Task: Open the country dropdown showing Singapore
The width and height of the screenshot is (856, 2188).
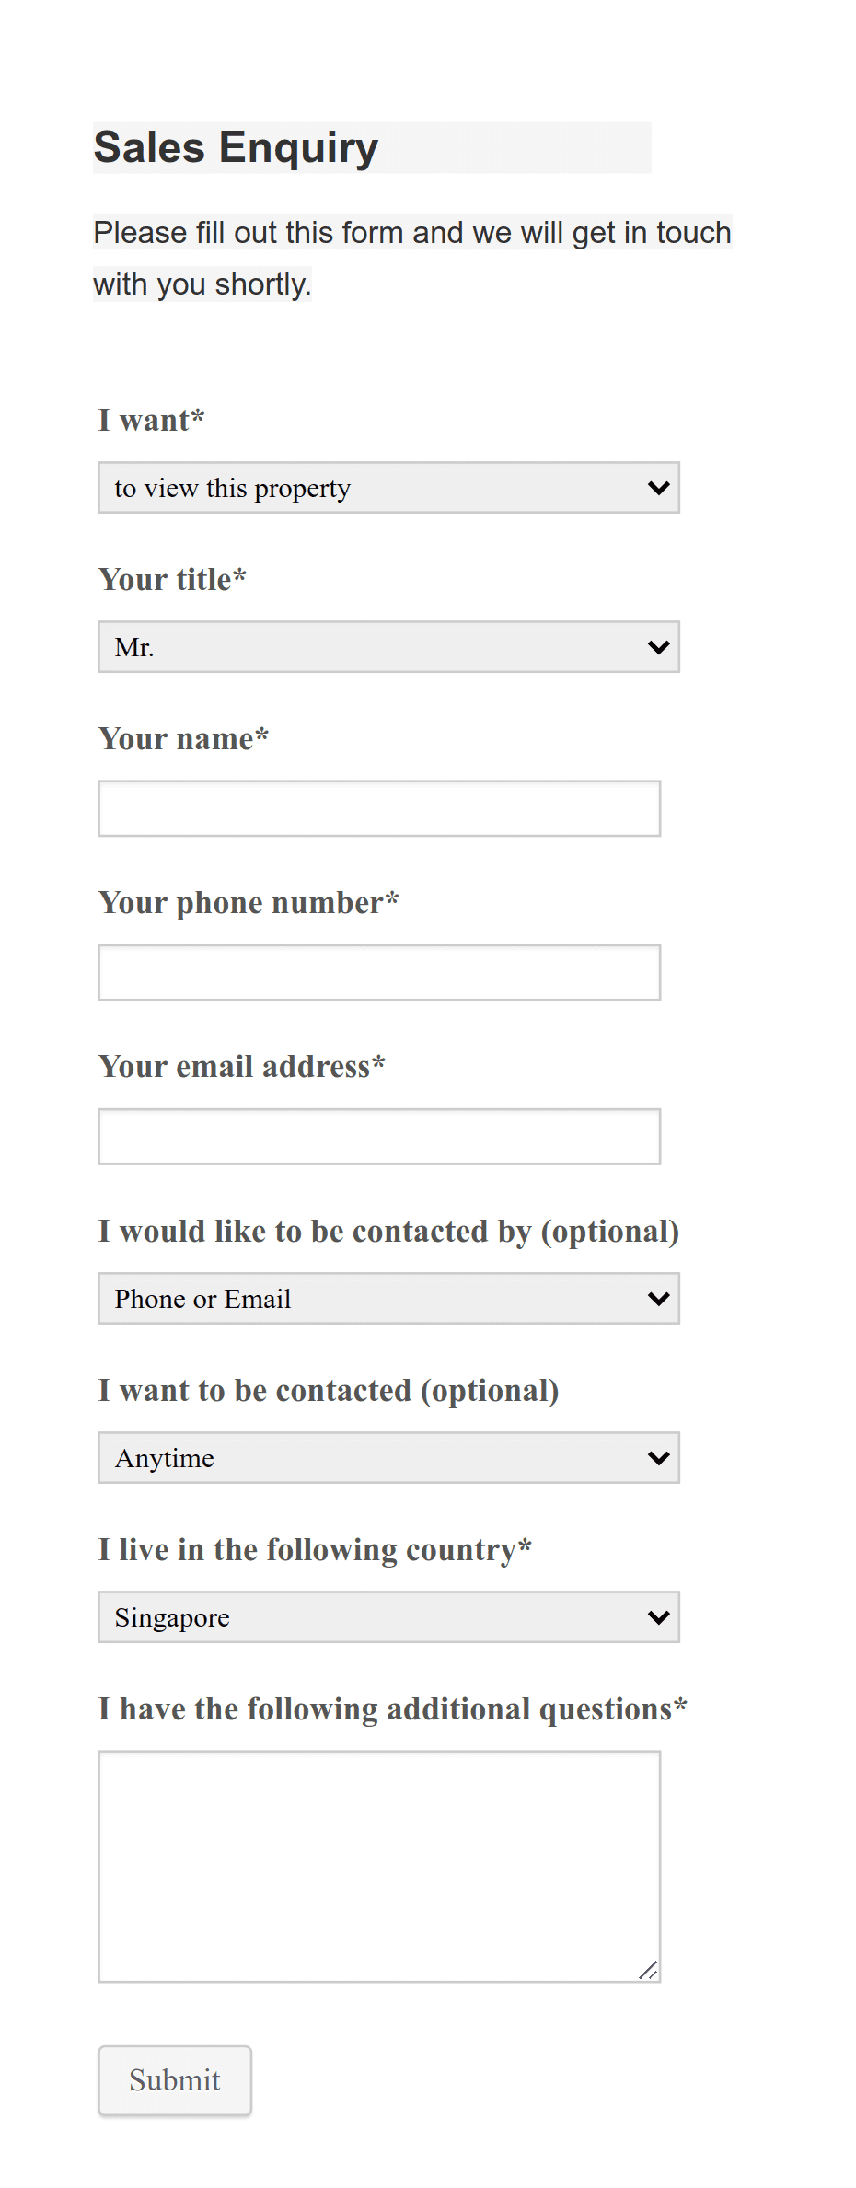Action: [x=388, y=1616]
